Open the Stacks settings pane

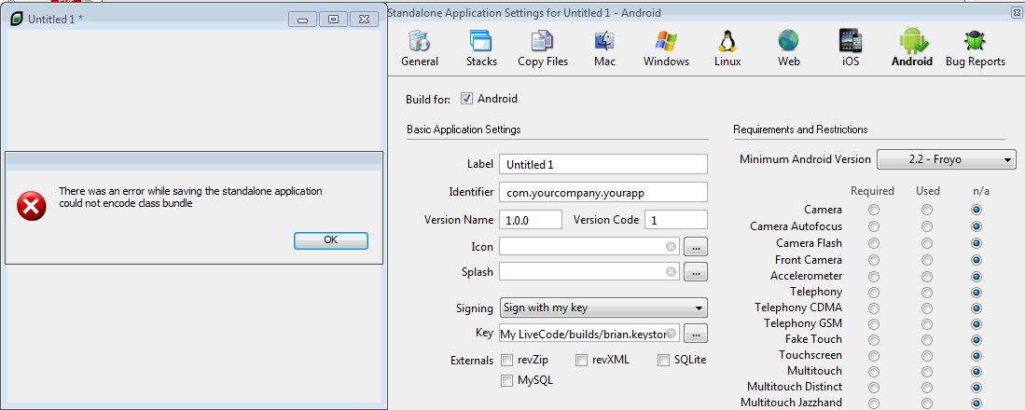coord(481,48)
